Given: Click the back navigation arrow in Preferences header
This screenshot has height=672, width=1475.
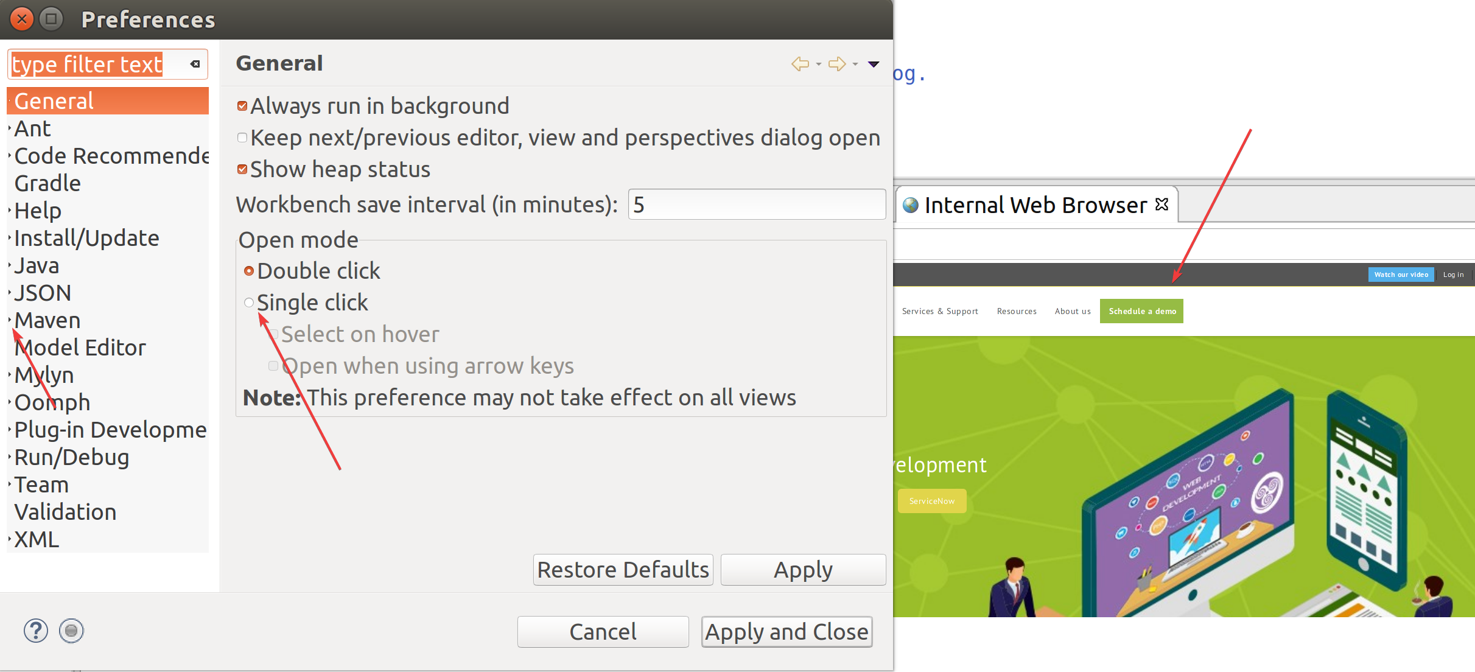Looking at the screenshot, I should click(x=800, y=64).
